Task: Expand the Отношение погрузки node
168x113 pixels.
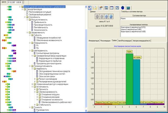Action: tap(37, 94)
